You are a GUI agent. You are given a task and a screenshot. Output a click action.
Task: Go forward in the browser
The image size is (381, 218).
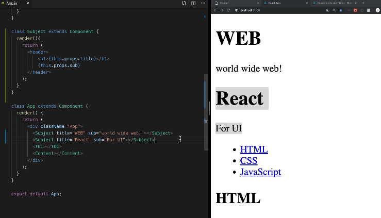click(222, 10)
